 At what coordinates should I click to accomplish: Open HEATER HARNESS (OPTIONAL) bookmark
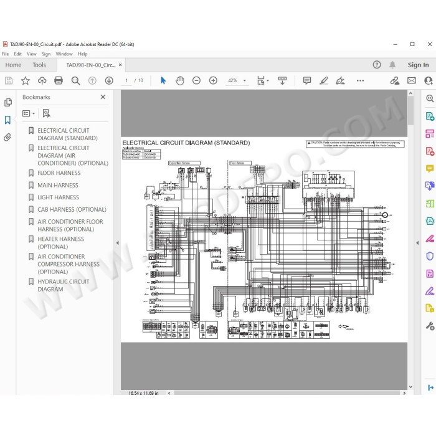pos(60,243)
